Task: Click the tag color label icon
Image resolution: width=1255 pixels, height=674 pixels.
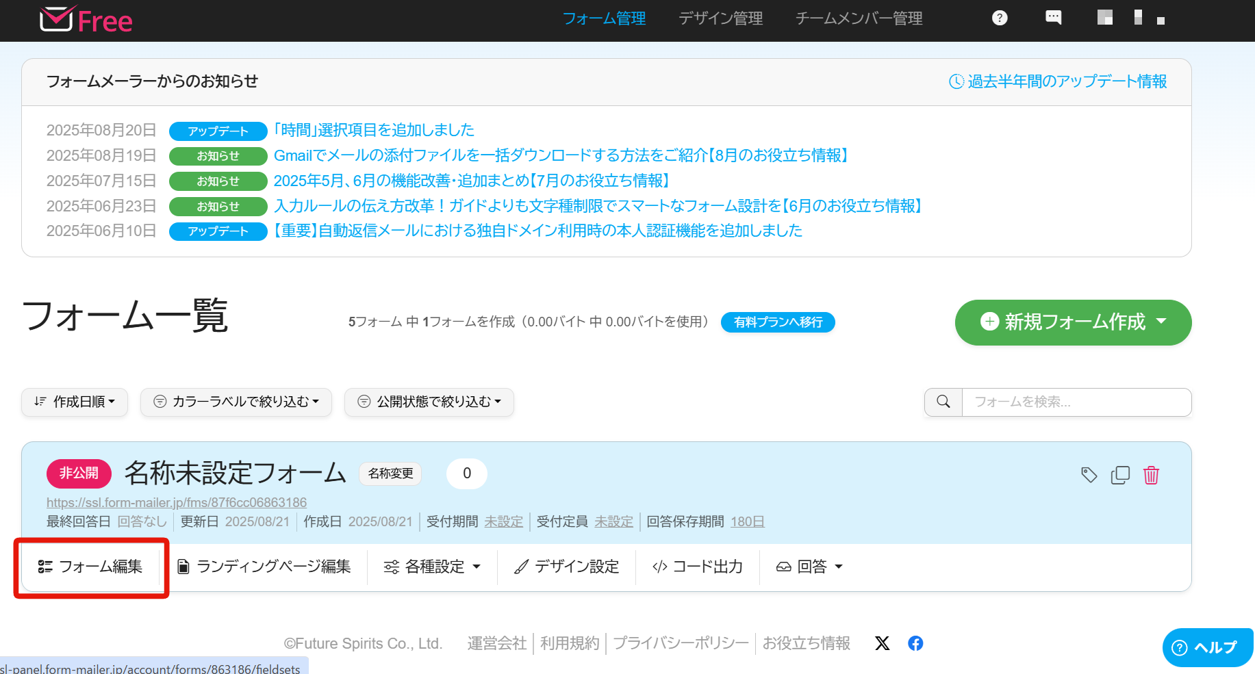Action: (x=1089, y=475)
